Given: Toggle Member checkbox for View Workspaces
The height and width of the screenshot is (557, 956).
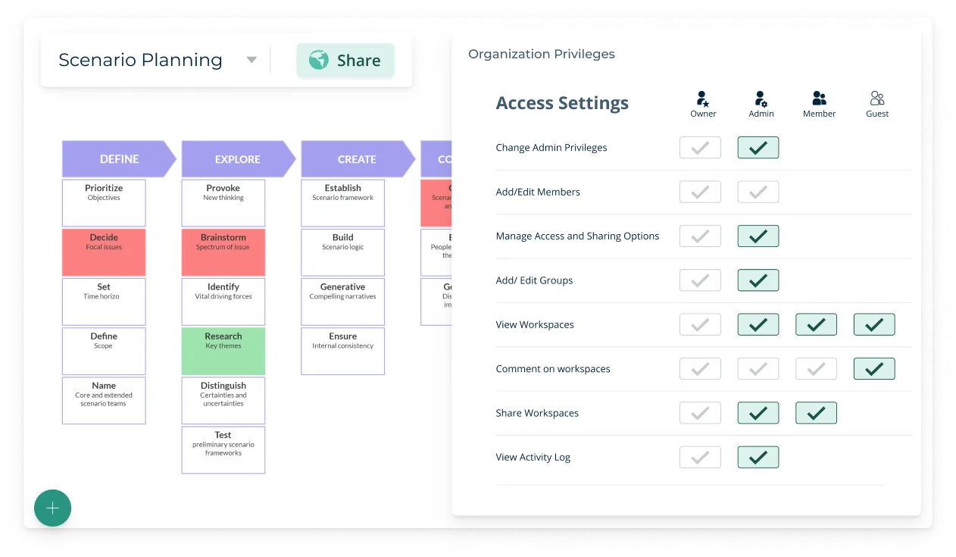Looking at the screenshot, I should pos(816,324).
